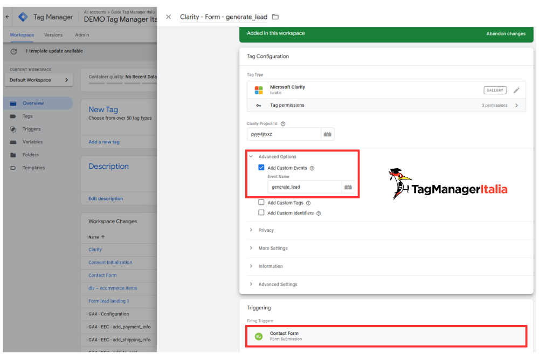Open Variables in the sidebar
The image size is (539, 359).
click(x=33, y=142)
